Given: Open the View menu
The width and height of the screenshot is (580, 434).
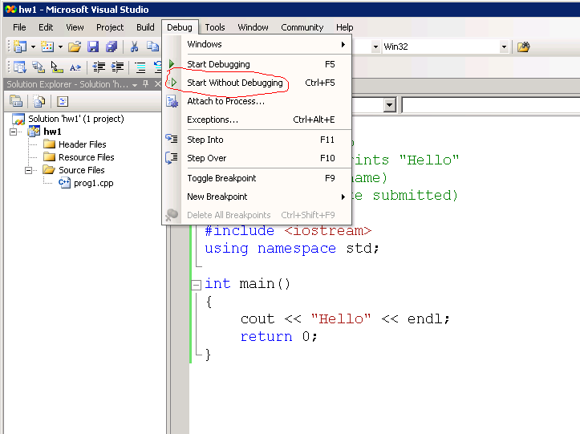Looking at the screenshot, I should (75, 27).
